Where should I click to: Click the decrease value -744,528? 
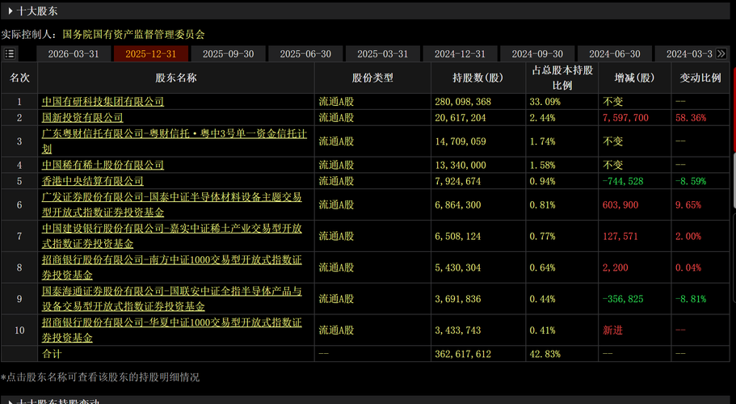pos(624,181)
